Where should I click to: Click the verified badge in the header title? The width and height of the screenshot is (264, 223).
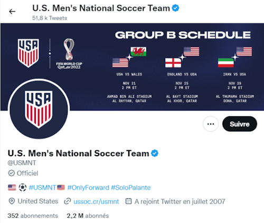click(175, 8)
